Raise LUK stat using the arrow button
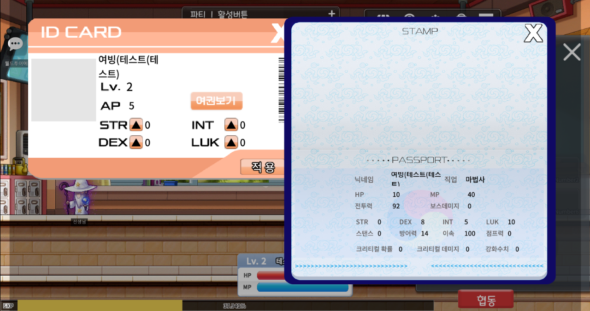The width and height of the screenshot is (590, 311). 231,143
